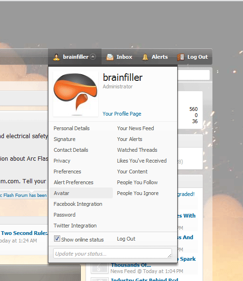243x281 pixels.
Task: Select Facebook Integration option
Action: point(78,204)
